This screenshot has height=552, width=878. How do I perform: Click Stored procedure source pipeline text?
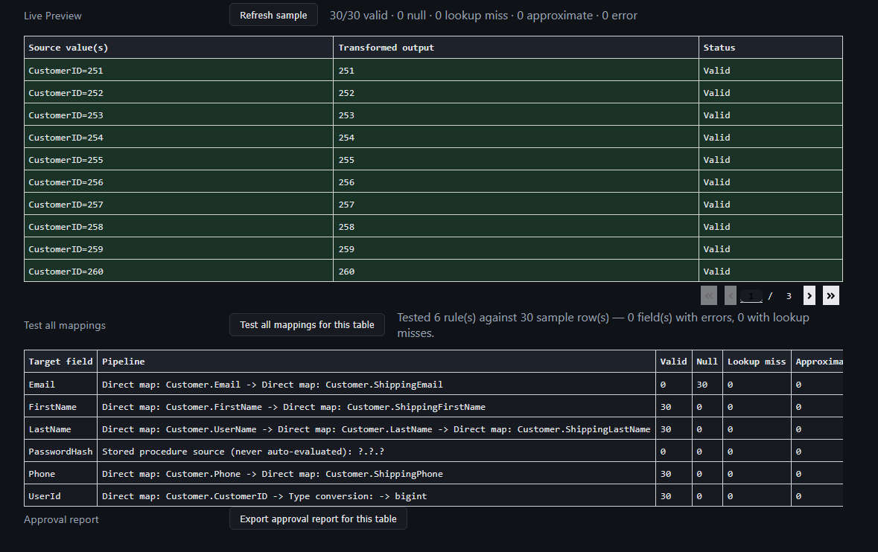[243, 452]
